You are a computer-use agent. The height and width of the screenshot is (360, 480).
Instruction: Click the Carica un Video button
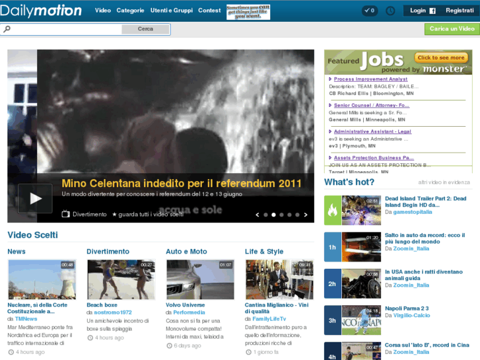pos(452,29)
